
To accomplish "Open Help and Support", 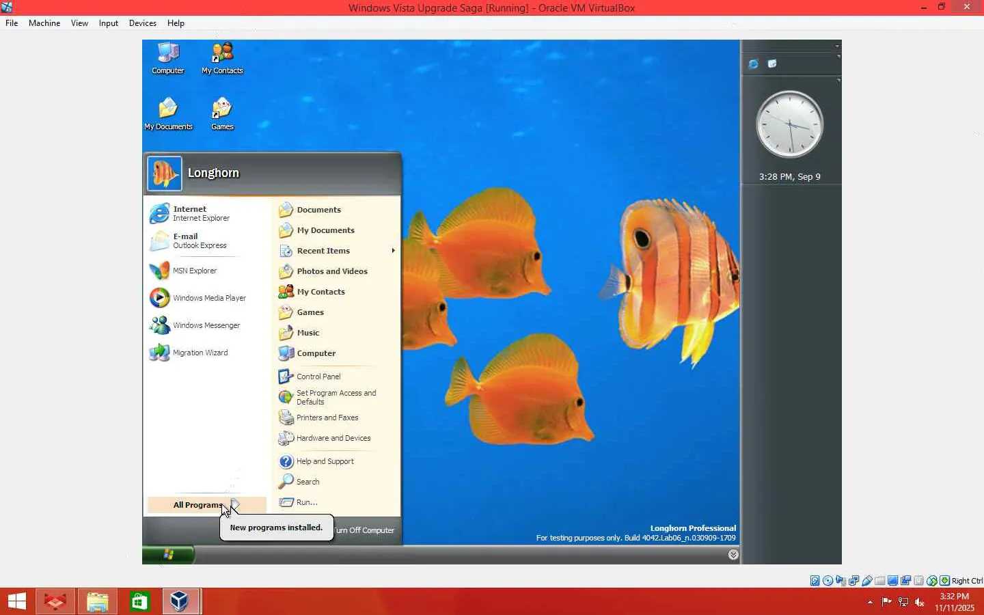I will [x=336, y=461].
